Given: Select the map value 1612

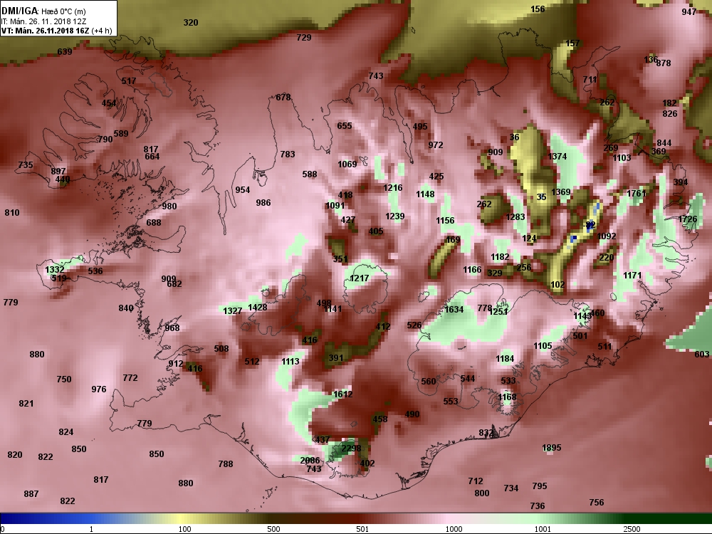Looking at the screenshot, I should coord(343,394).
